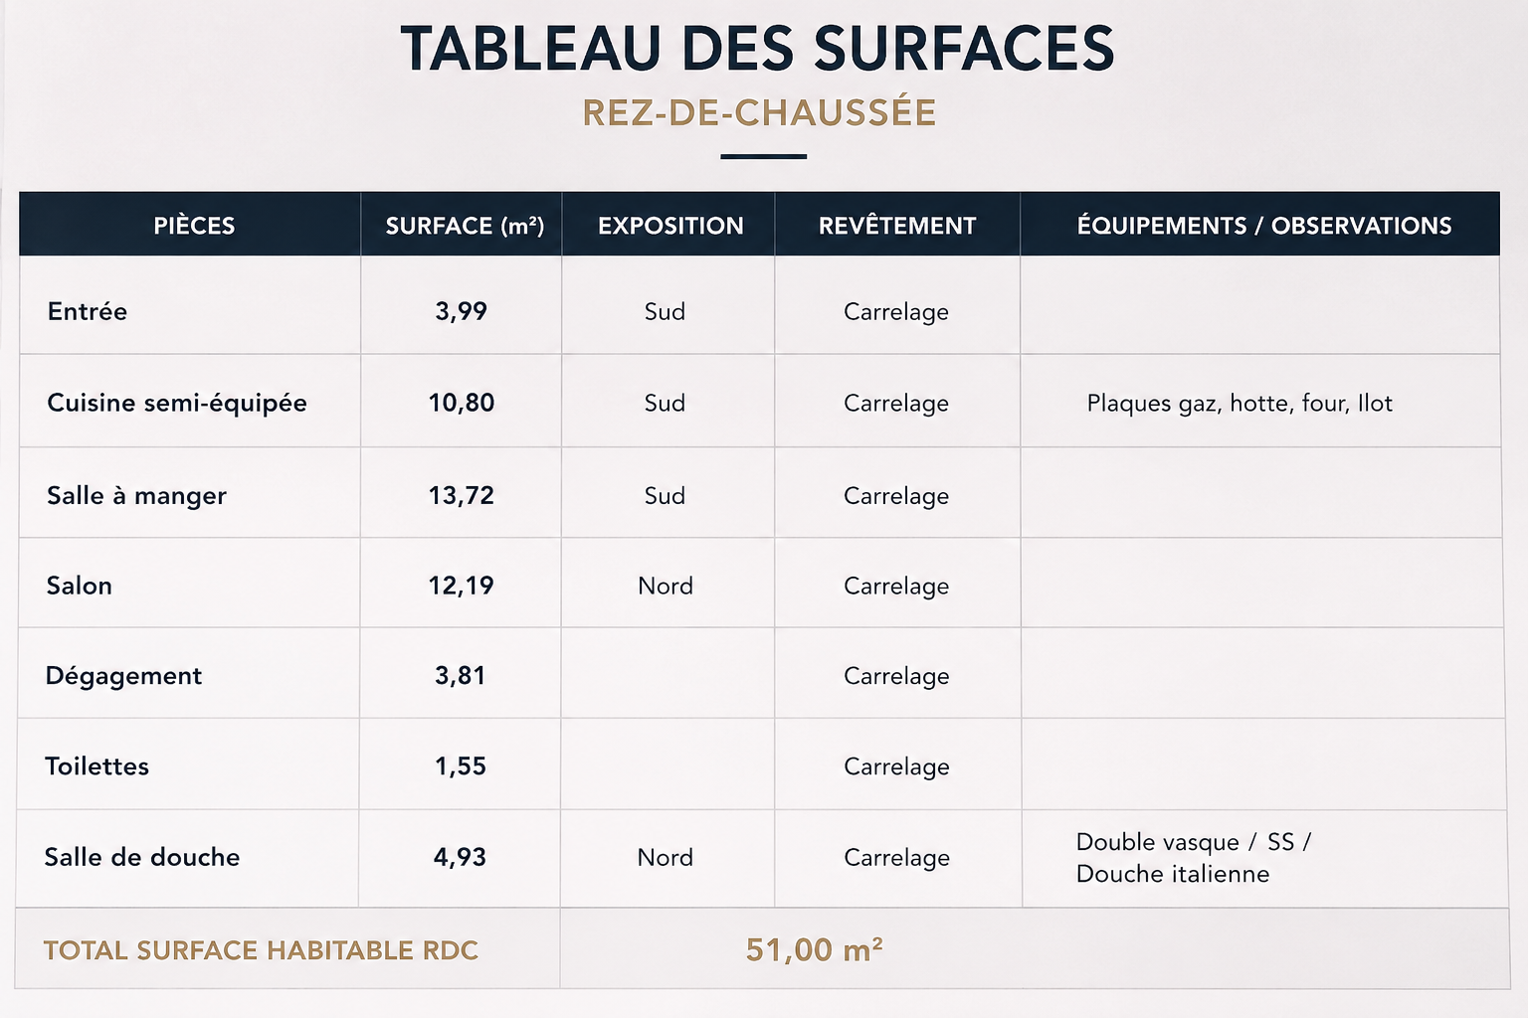
Task: Click the TABLEAU DES SURFACES title
Action: pos(758,49)
